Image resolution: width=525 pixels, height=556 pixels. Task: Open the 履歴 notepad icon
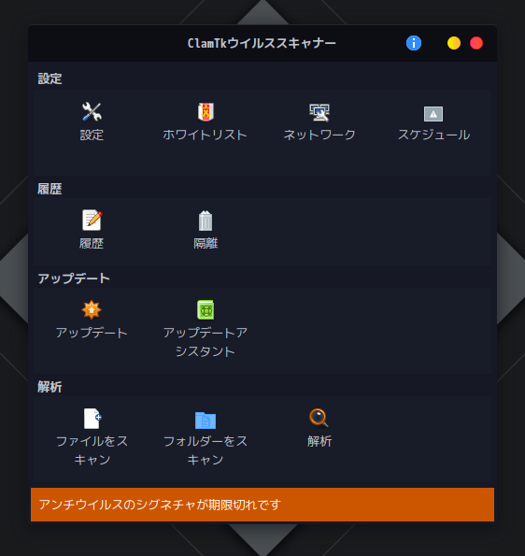pyautogui.click(x=92, y=220)
